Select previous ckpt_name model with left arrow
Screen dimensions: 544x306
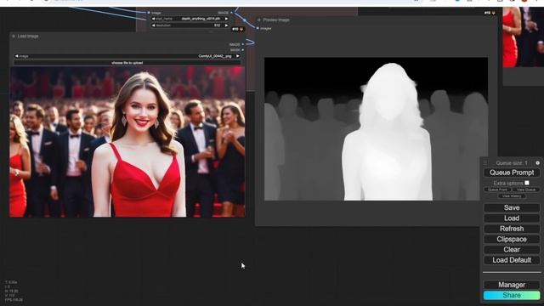tap(153, 19)
